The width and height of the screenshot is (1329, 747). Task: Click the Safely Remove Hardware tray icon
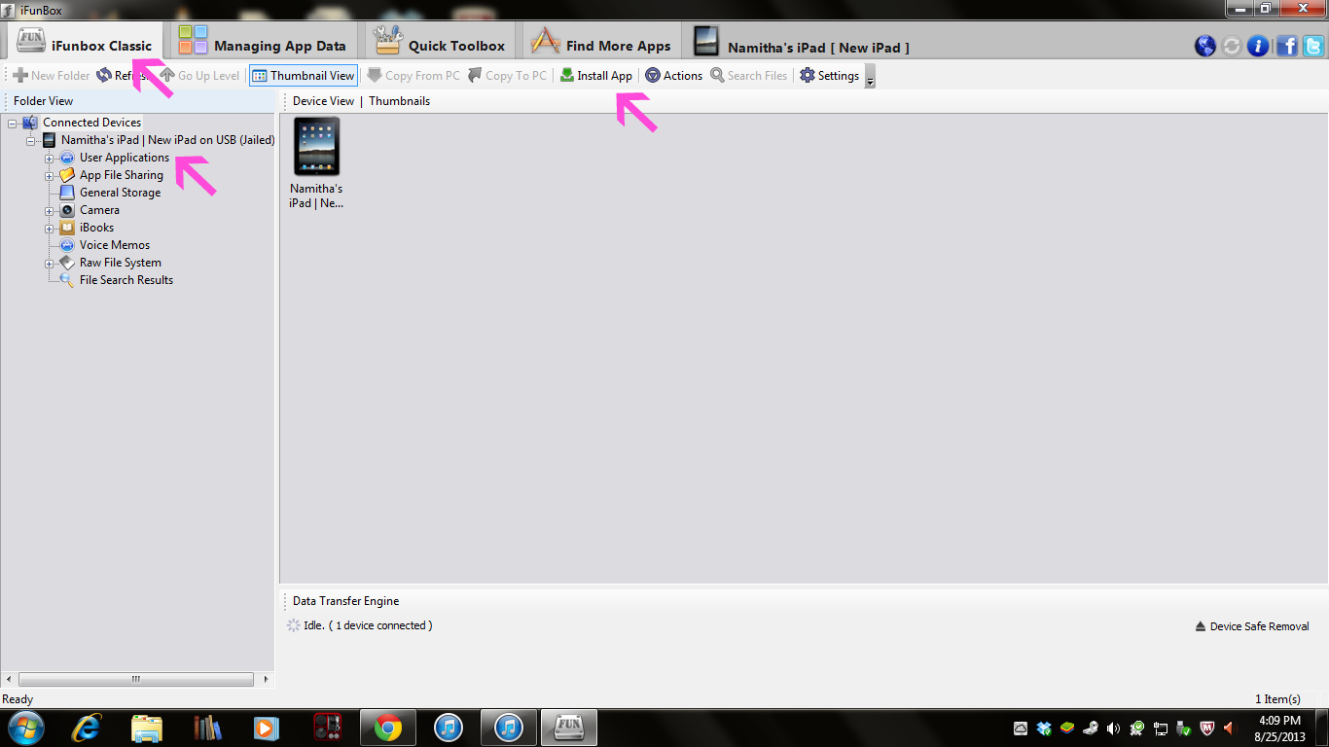(x=1184, y=728)
